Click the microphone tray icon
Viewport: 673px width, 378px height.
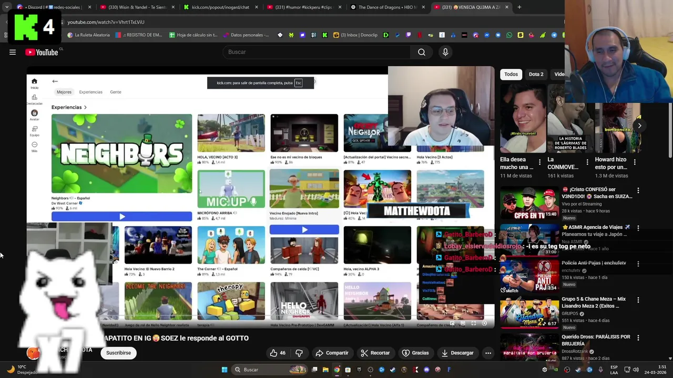click(x=601, y=370)
